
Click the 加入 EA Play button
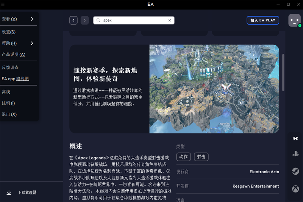(262, 20)
